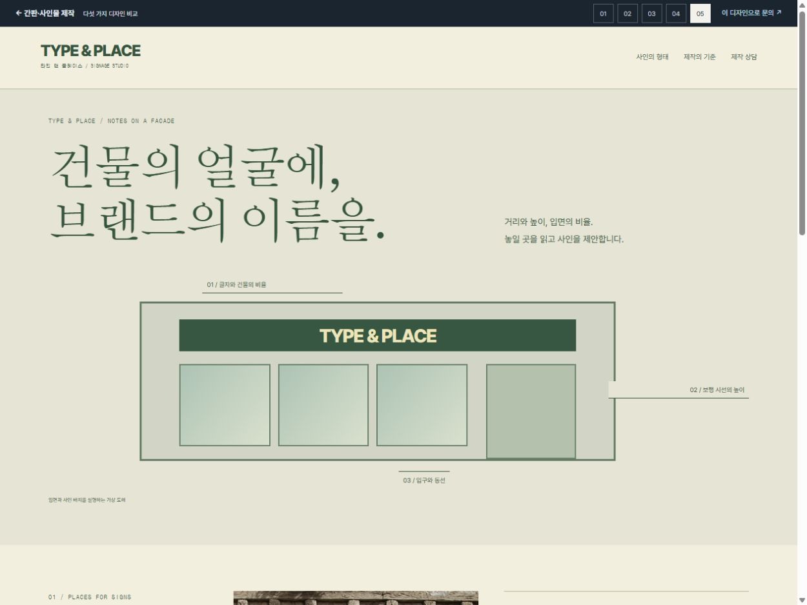Switch to design tab 01
This screenshot has height=605, width=807.
[603, 14]
